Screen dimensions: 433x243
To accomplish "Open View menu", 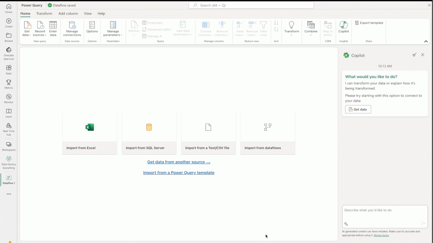I will 88,13.
